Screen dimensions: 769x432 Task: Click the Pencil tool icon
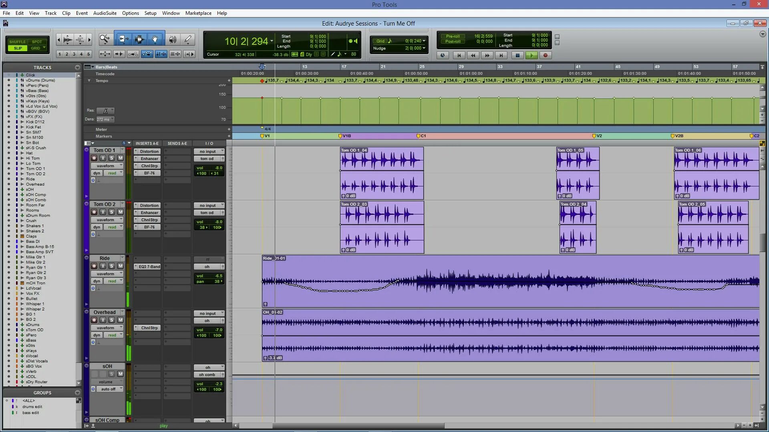pos(189,39)
